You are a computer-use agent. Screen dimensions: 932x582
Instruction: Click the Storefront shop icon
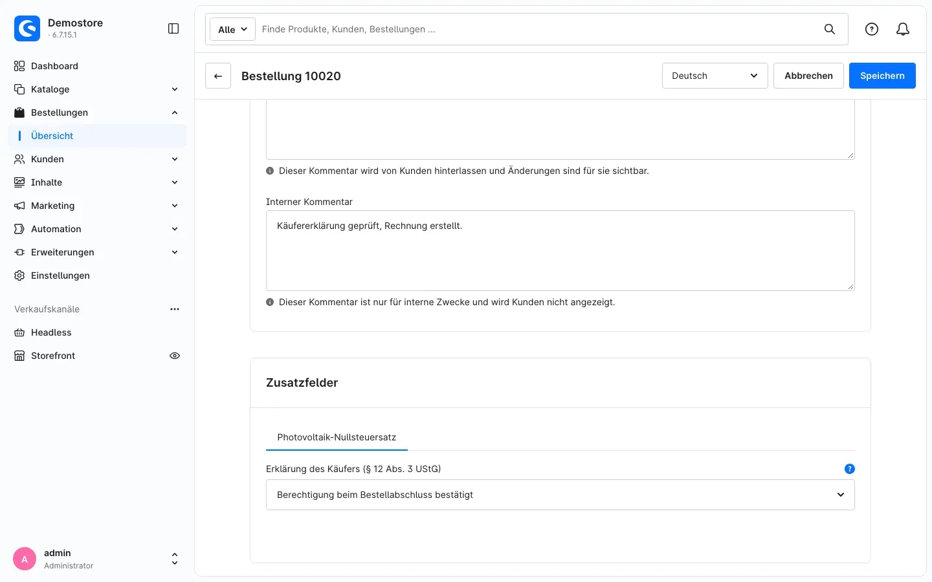(19, 356)
